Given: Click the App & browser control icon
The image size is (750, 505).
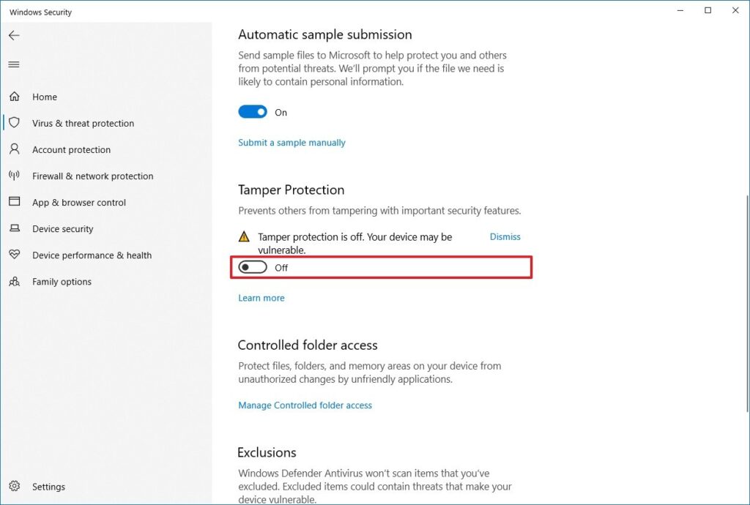Looking at the screenshot, I should (x=14, y=202).
